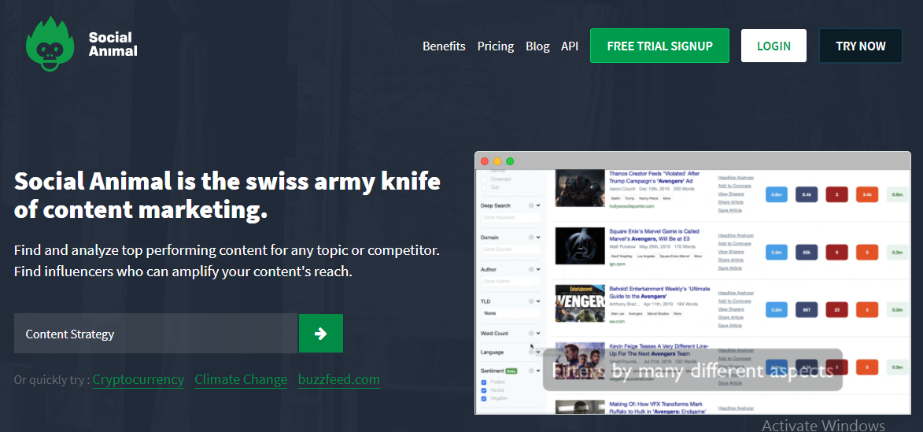Open Square Enix's Marvel Game article title
This screenshot has height=432, width=923.
point(654,234)
